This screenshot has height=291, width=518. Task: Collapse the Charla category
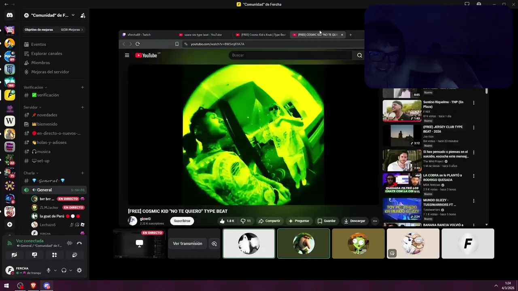tap(31, 173)
